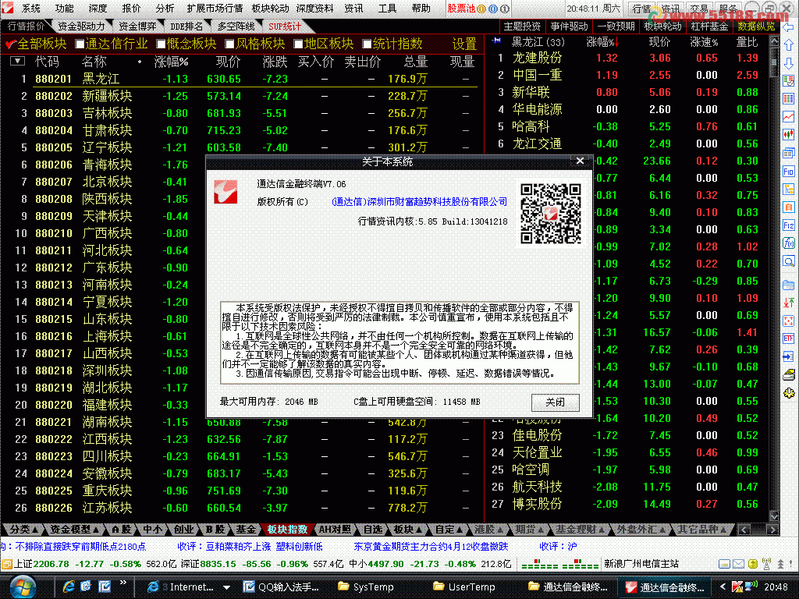Switch to the 多空阵线 tab
This screenshot has width=799, height=599.
[236, 26]
